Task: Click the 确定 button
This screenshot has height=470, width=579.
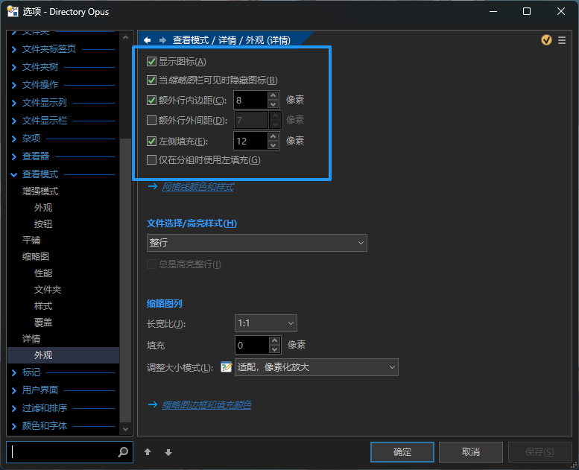Action: [402, 452]
